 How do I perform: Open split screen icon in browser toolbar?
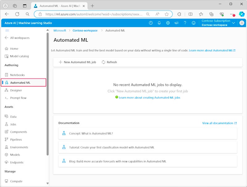pos(190,14)
